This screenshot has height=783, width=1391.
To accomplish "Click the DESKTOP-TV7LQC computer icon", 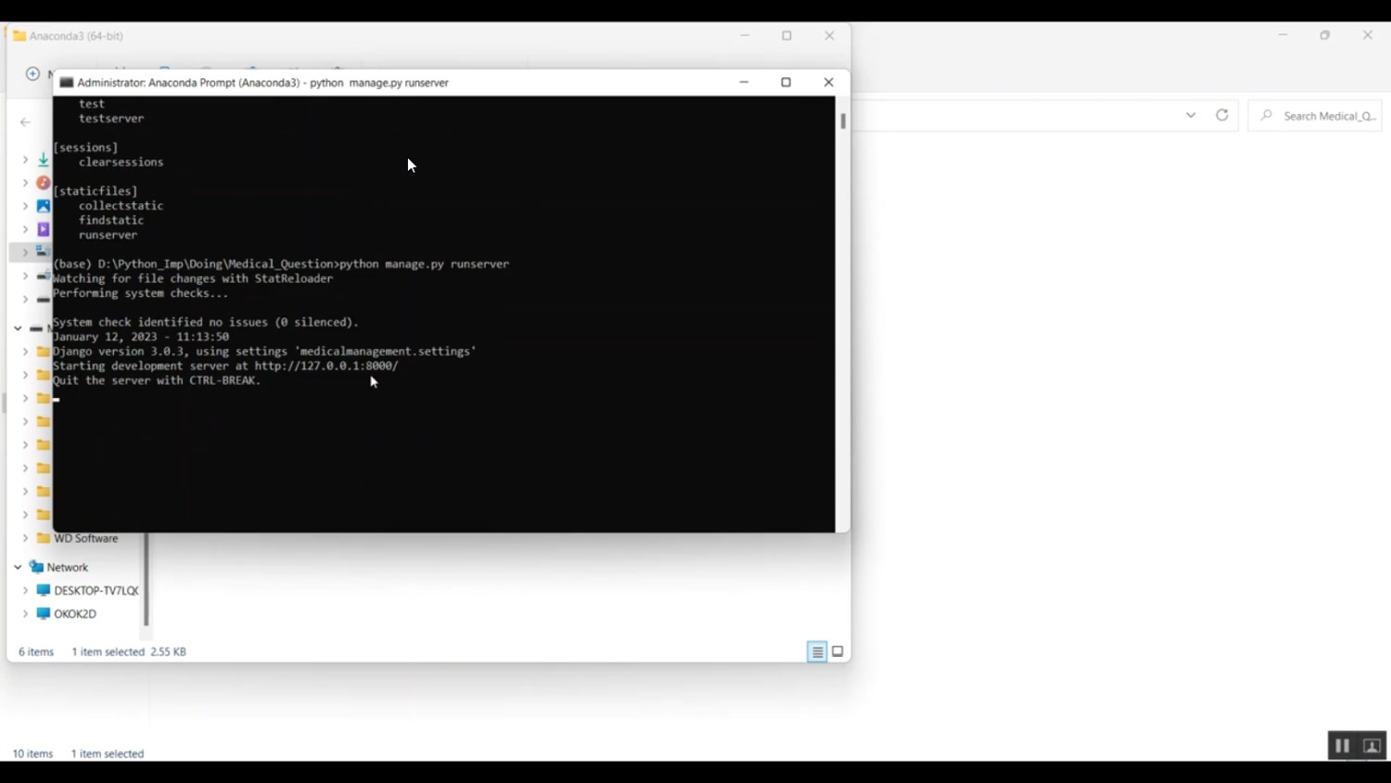I will click(43, 590).
